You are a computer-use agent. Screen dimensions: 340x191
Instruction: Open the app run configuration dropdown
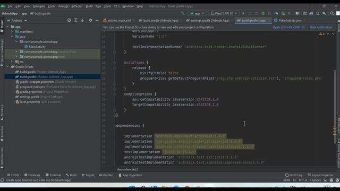[197, 13]
